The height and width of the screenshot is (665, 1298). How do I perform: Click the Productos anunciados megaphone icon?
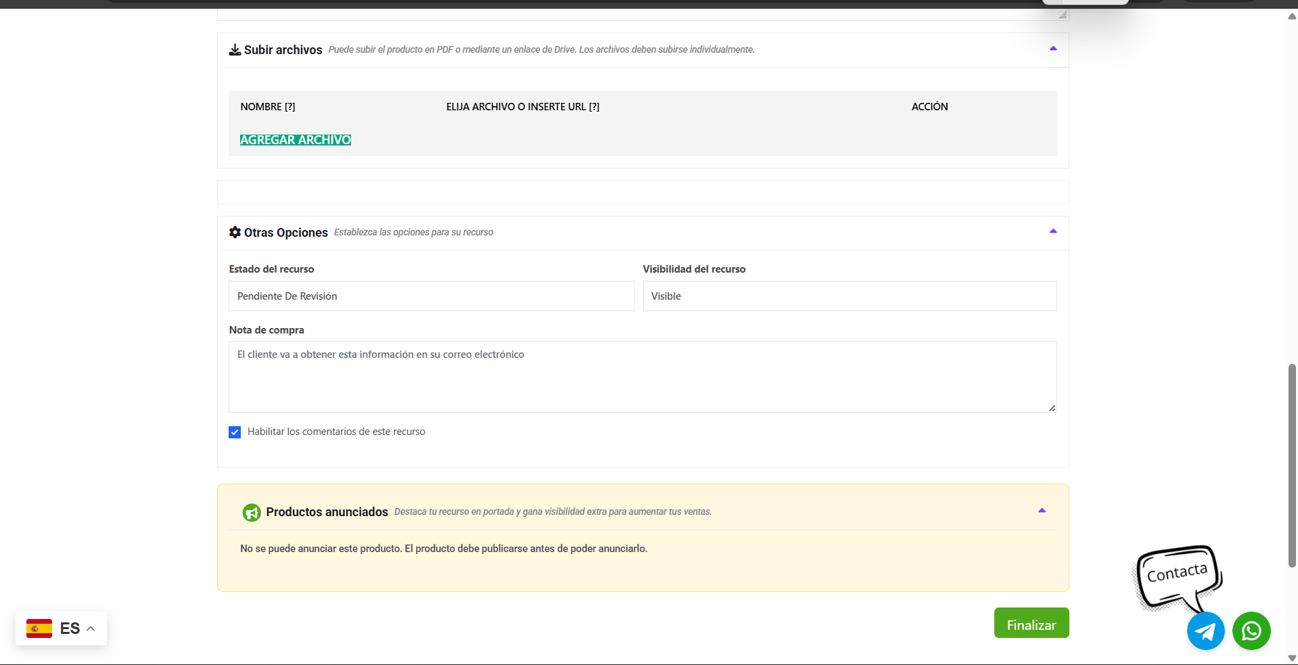tap(252, 513)
